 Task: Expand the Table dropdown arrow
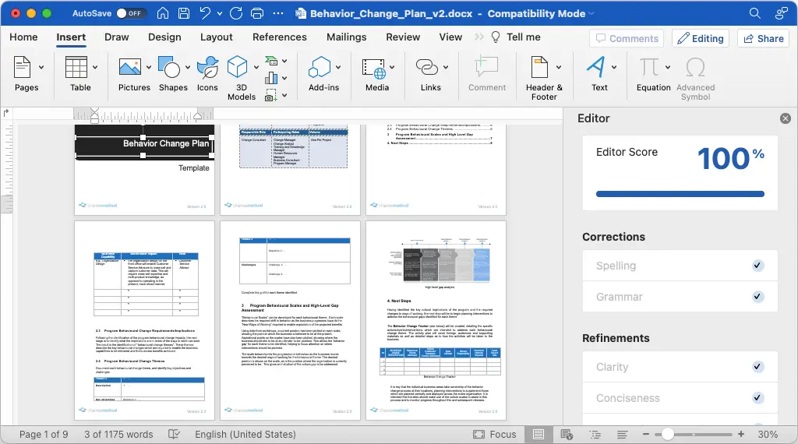click(95, 67)
